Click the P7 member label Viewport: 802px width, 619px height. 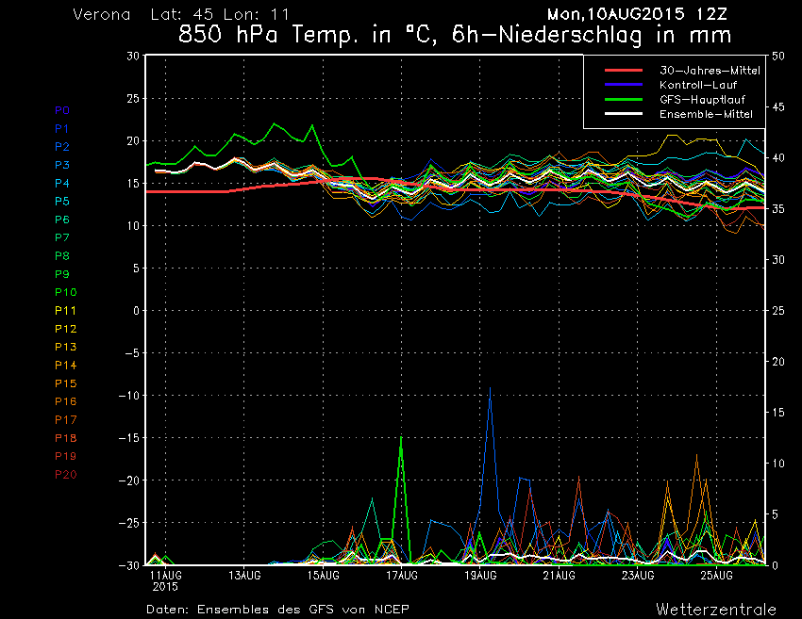pos(62,237)
